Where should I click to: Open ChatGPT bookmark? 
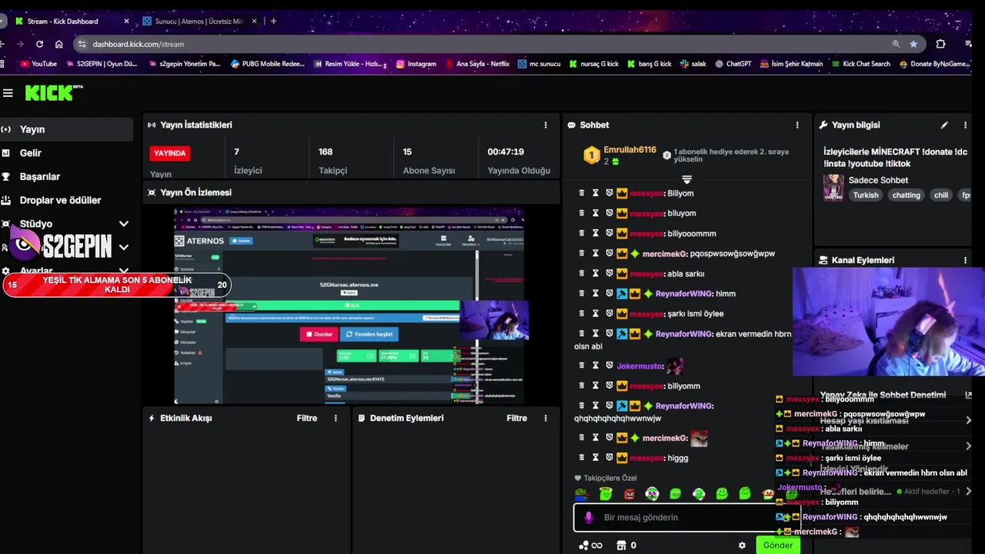(x=733, y=64)
